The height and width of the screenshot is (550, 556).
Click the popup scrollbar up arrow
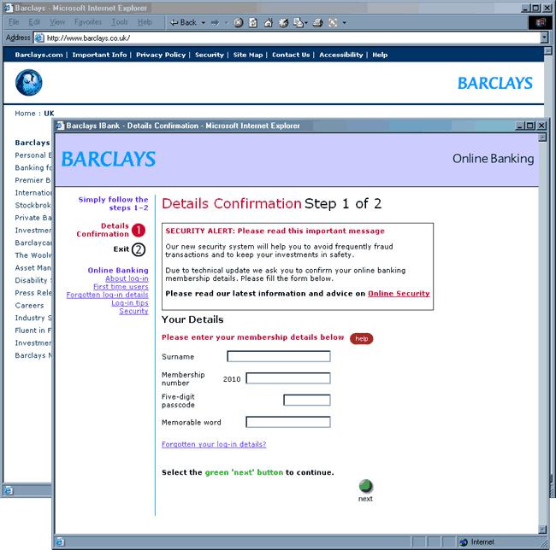click(542, 137)
